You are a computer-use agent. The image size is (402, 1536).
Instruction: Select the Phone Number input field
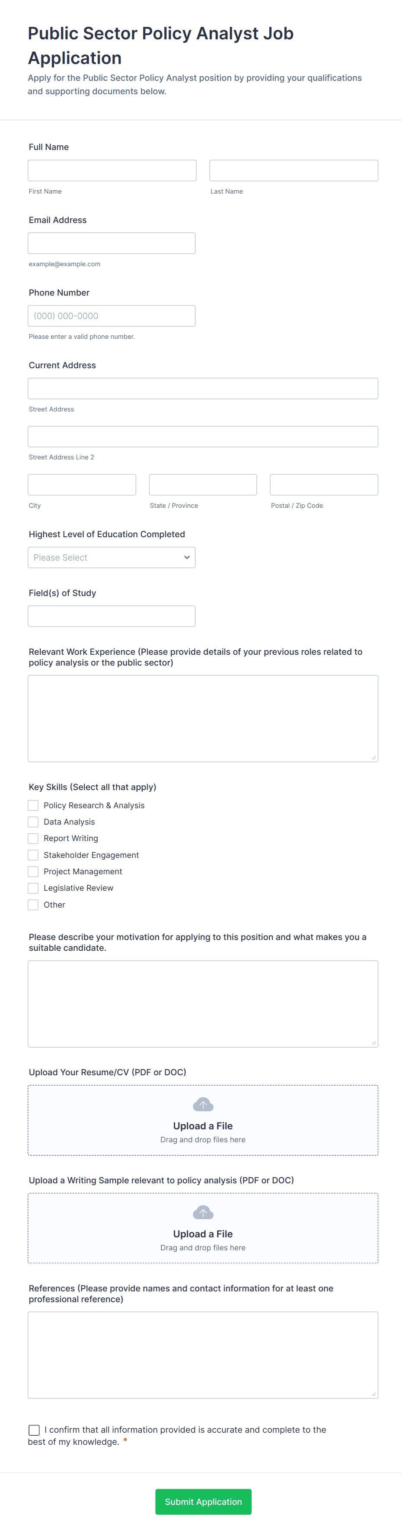point(112,316)
